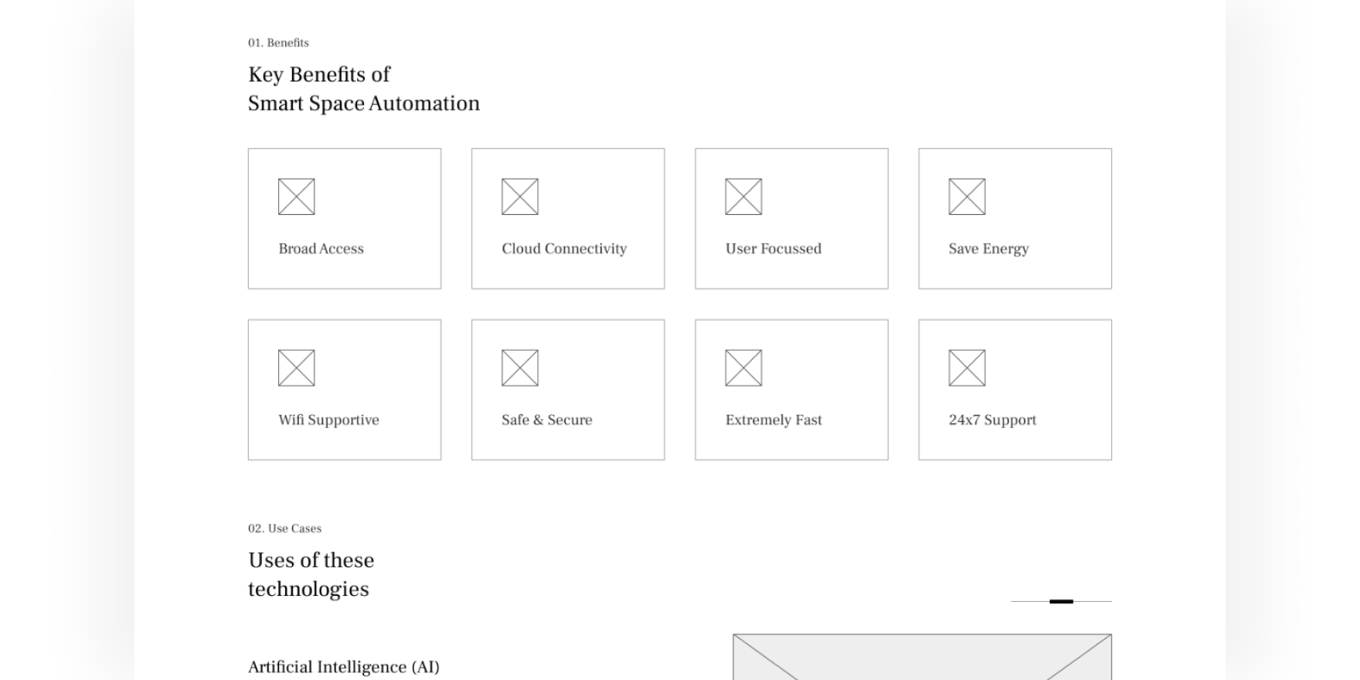Select the User Focussed card icon
The width and height of the screenshot is (1360, 680).
pos(743,196)
